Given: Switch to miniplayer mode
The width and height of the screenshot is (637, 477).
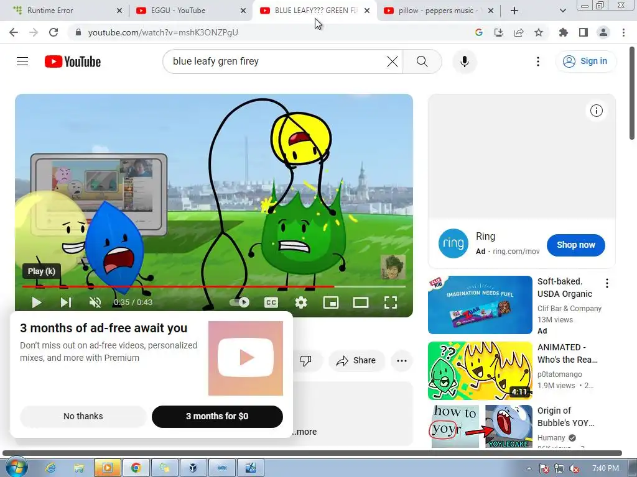Looking at the screenshot, I should [331, 302].
